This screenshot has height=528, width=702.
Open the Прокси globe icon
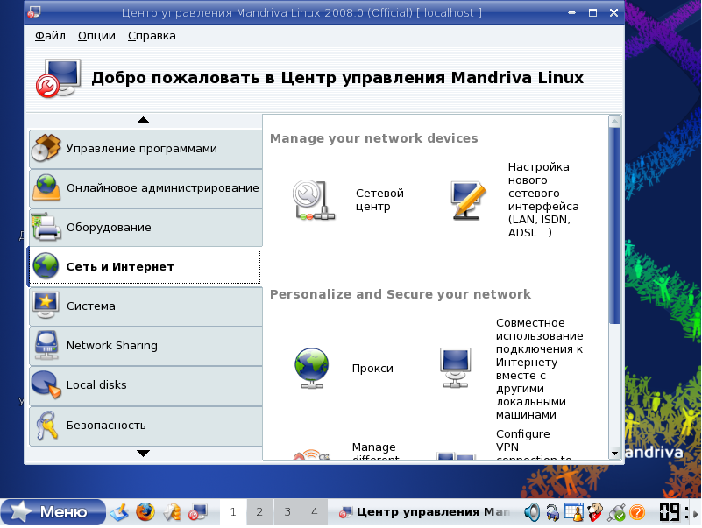(x=312, y=369)
